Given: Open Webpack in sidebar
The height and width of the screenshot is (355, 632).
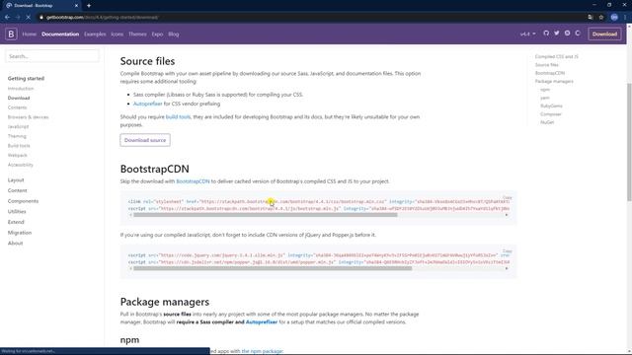Looking at the screenshot, I should [x=18, y=155].
